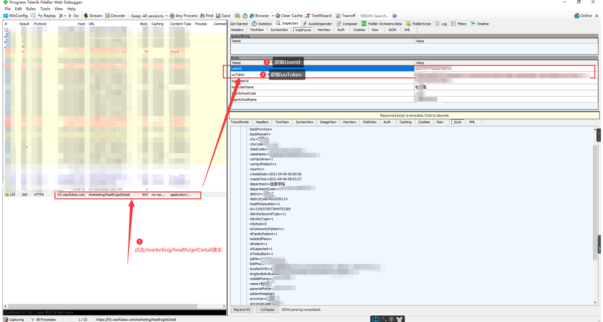
Task: Select response ImageView tab
Action: (x=328, y=122)
